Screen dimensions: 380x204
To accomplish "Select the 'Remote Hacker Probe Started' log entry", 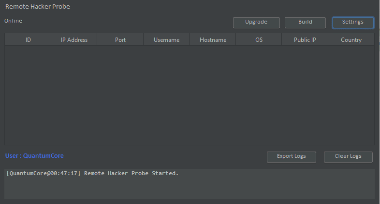I will [92, 173].
